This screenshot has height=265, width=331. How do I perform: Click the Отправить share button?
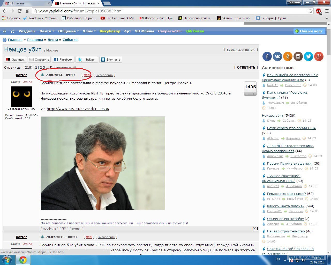click(x=39, y=60)
